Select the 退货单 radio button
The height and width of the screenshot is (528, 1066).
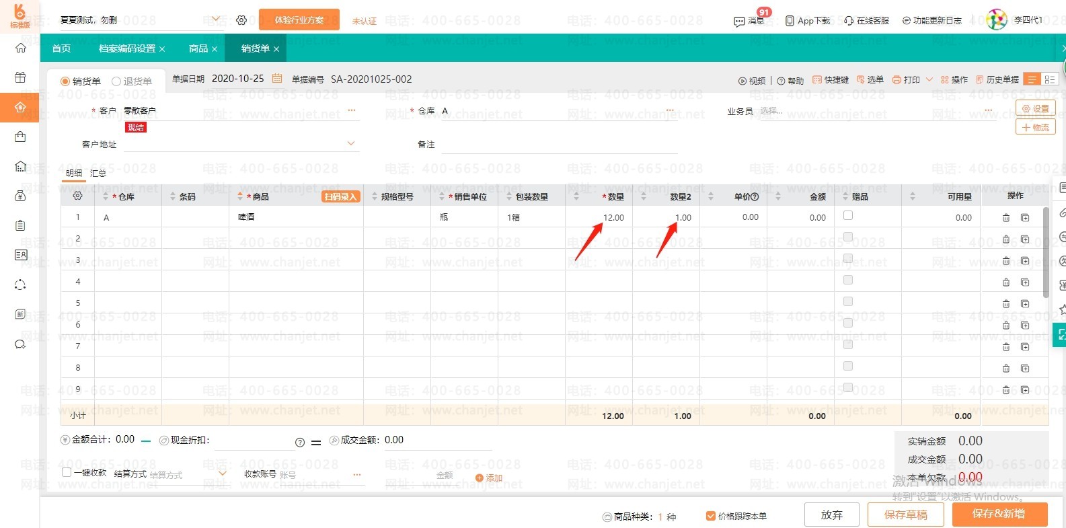point(116,81)
